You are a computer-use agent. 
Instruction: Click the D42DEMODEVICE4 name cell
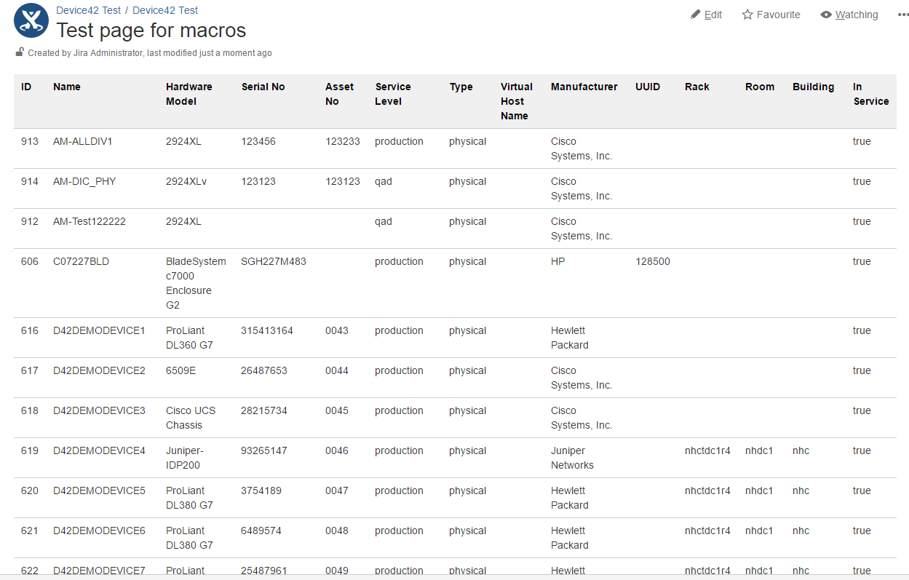point(99,450)
